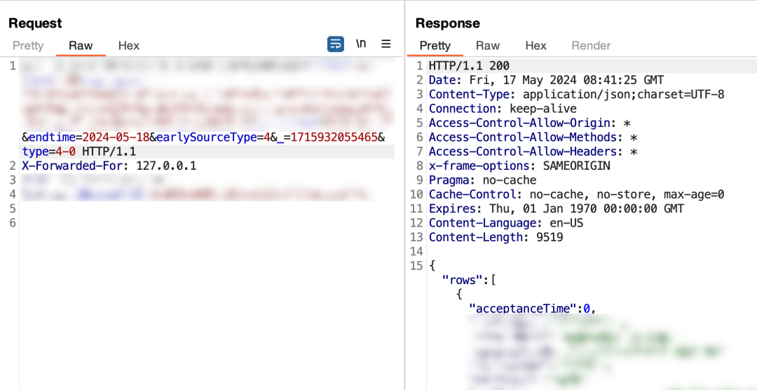Select the Raw tab in Request
Viewport: 757px width, 390px height.
[x=81, y=46]
